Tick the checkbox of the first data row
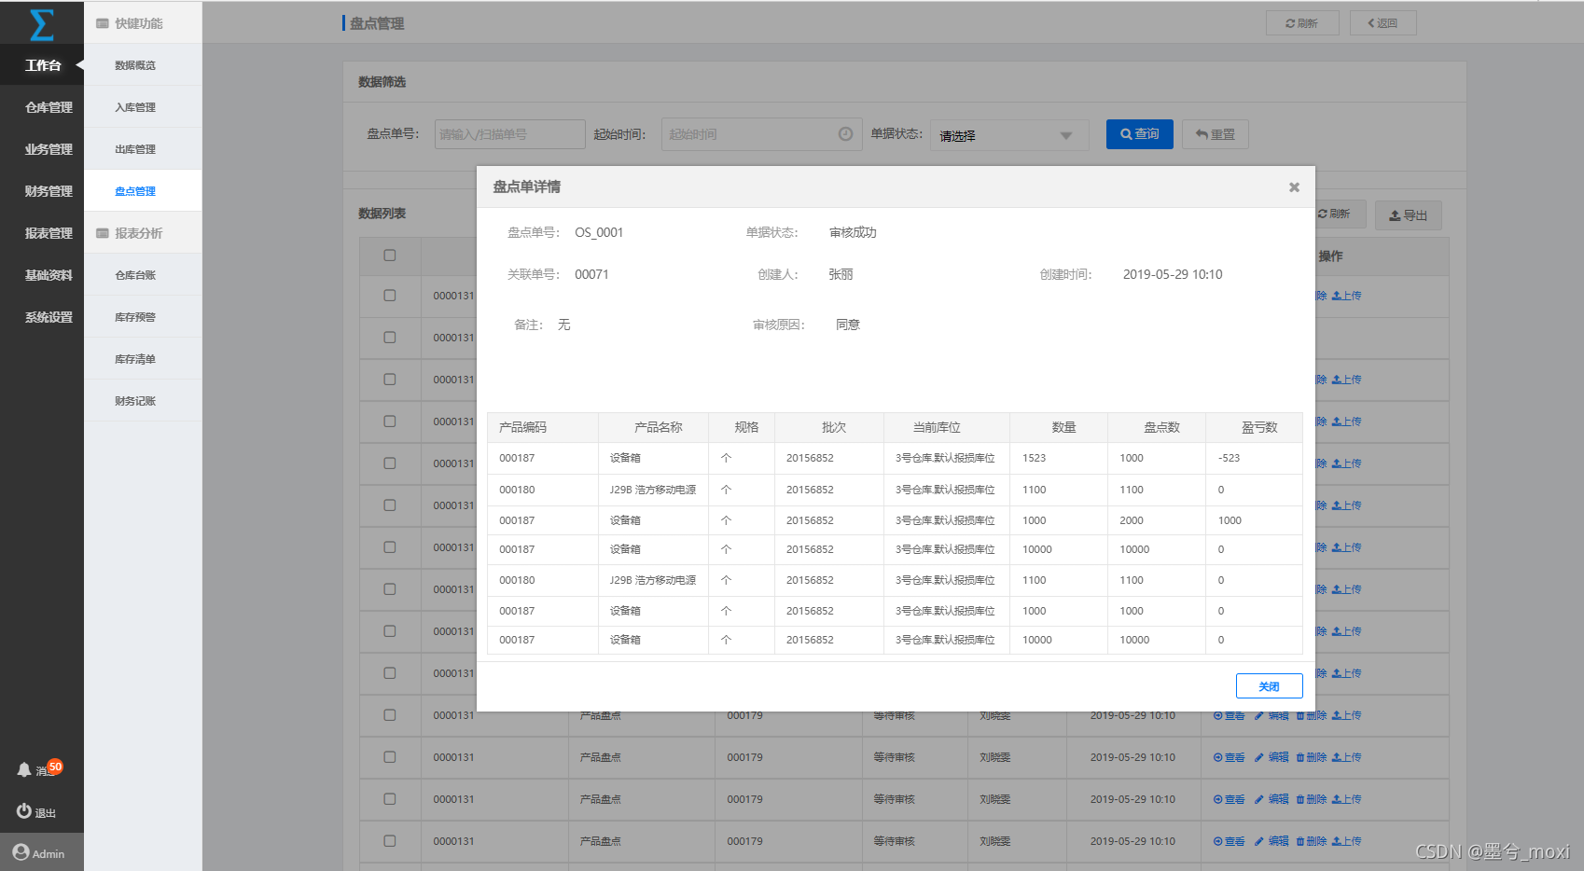 (x=390, y=296)
